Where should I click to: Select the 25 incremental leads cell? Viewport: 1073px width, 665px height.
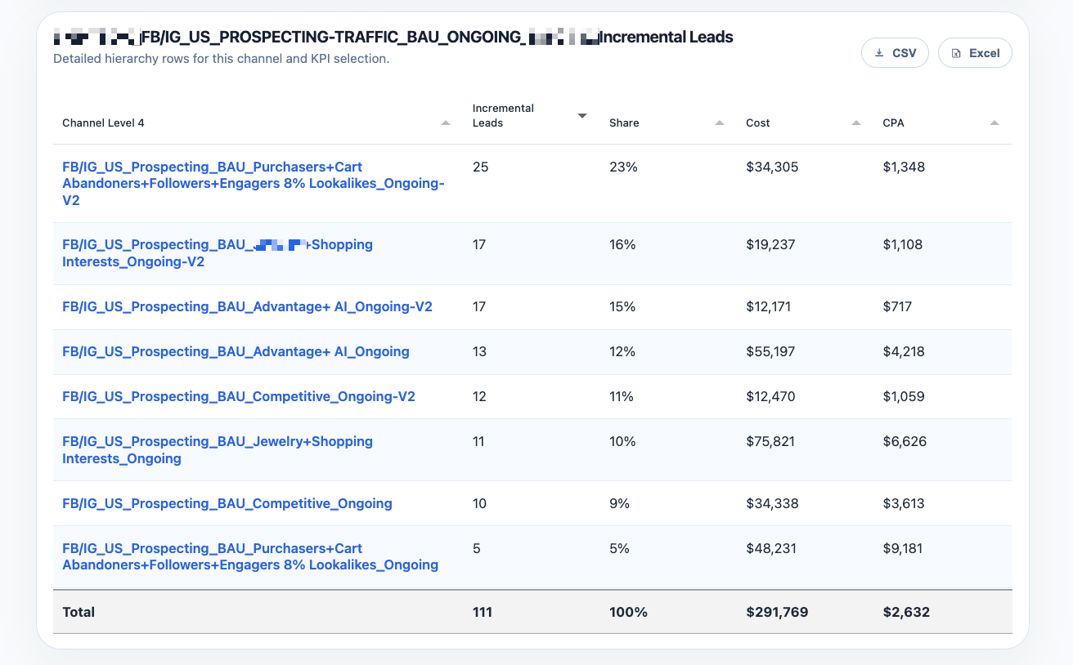tap(480, 167)
